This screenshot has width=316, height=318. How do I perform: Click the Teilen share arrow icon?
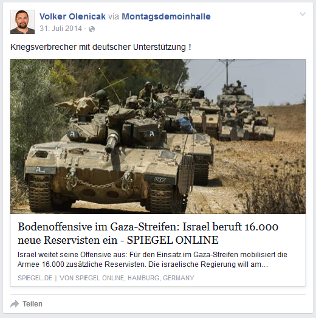(15, 304)
